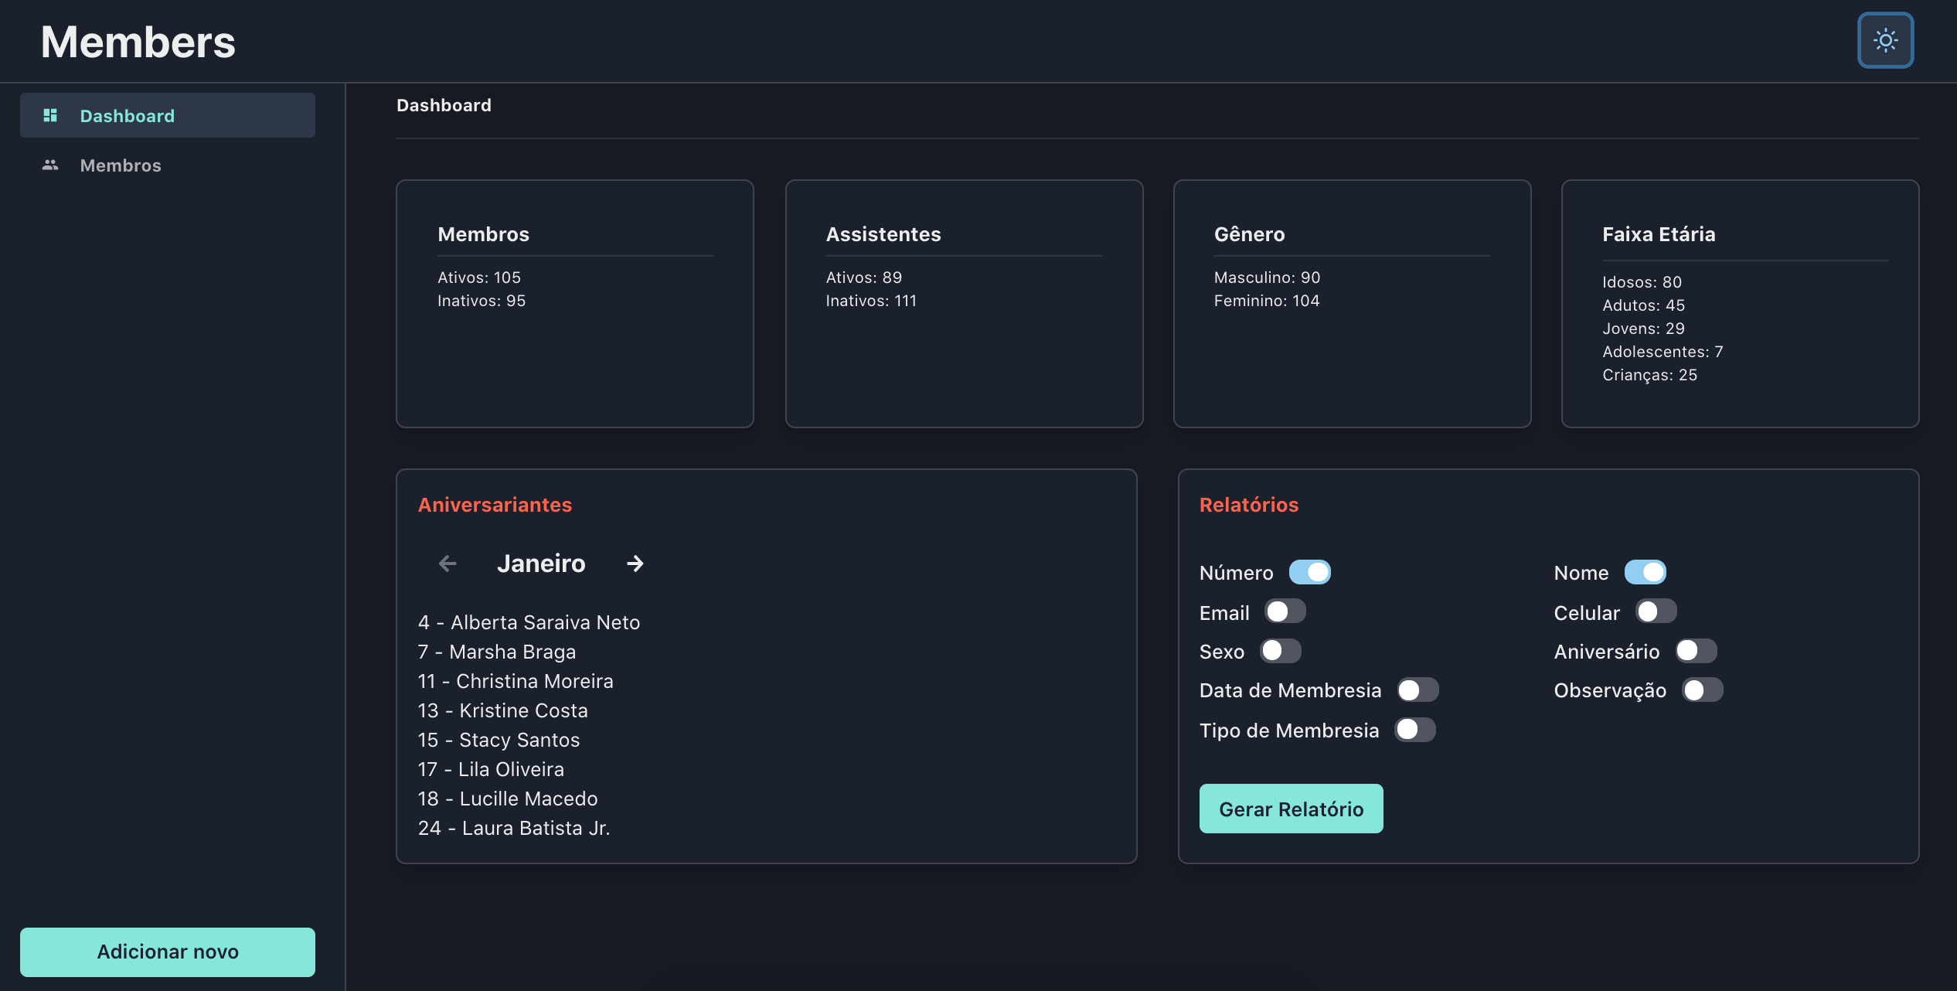The width and height of the screenshot is (1957, 991).
Task: Disable the Número toggle
Action: coord(1310,572)
